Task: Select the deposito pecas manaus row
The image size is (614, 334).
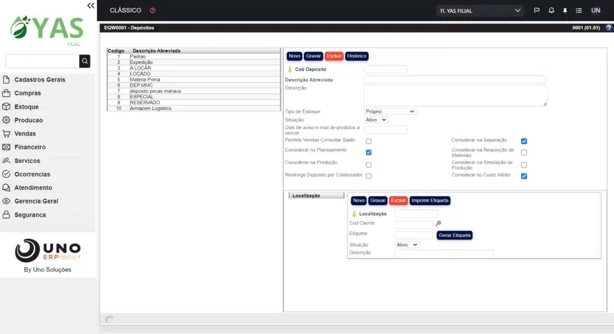Action: [194, 91]
